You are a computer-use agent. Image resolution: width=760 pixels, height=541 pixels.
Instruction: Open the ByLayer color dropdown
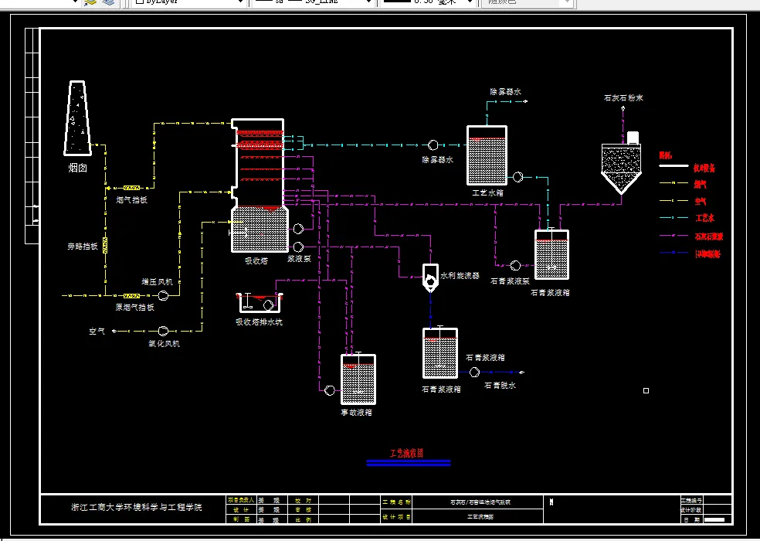click(x=188, y=2)
